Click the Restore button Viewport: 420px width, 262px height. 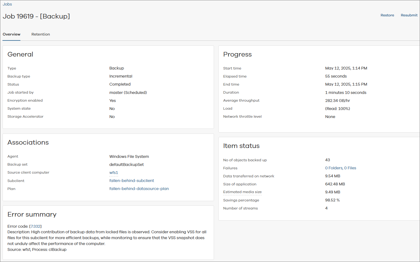387,15
